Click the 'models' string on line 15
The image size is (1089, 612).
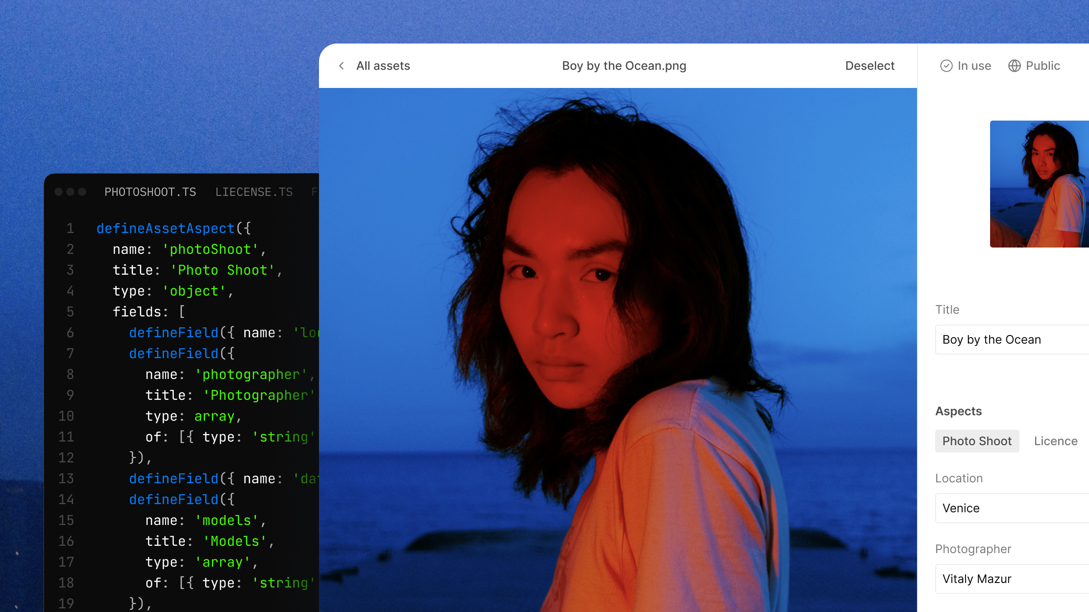tap(227, 520)
